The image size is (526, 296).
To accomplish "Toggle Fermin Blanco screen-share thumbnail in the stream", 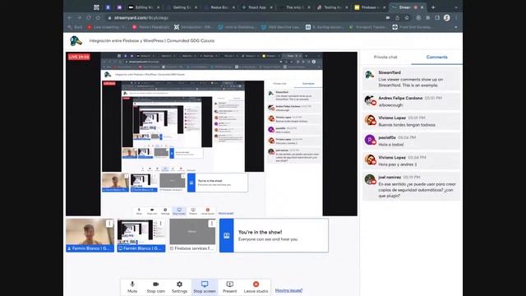I will point(141,235).
